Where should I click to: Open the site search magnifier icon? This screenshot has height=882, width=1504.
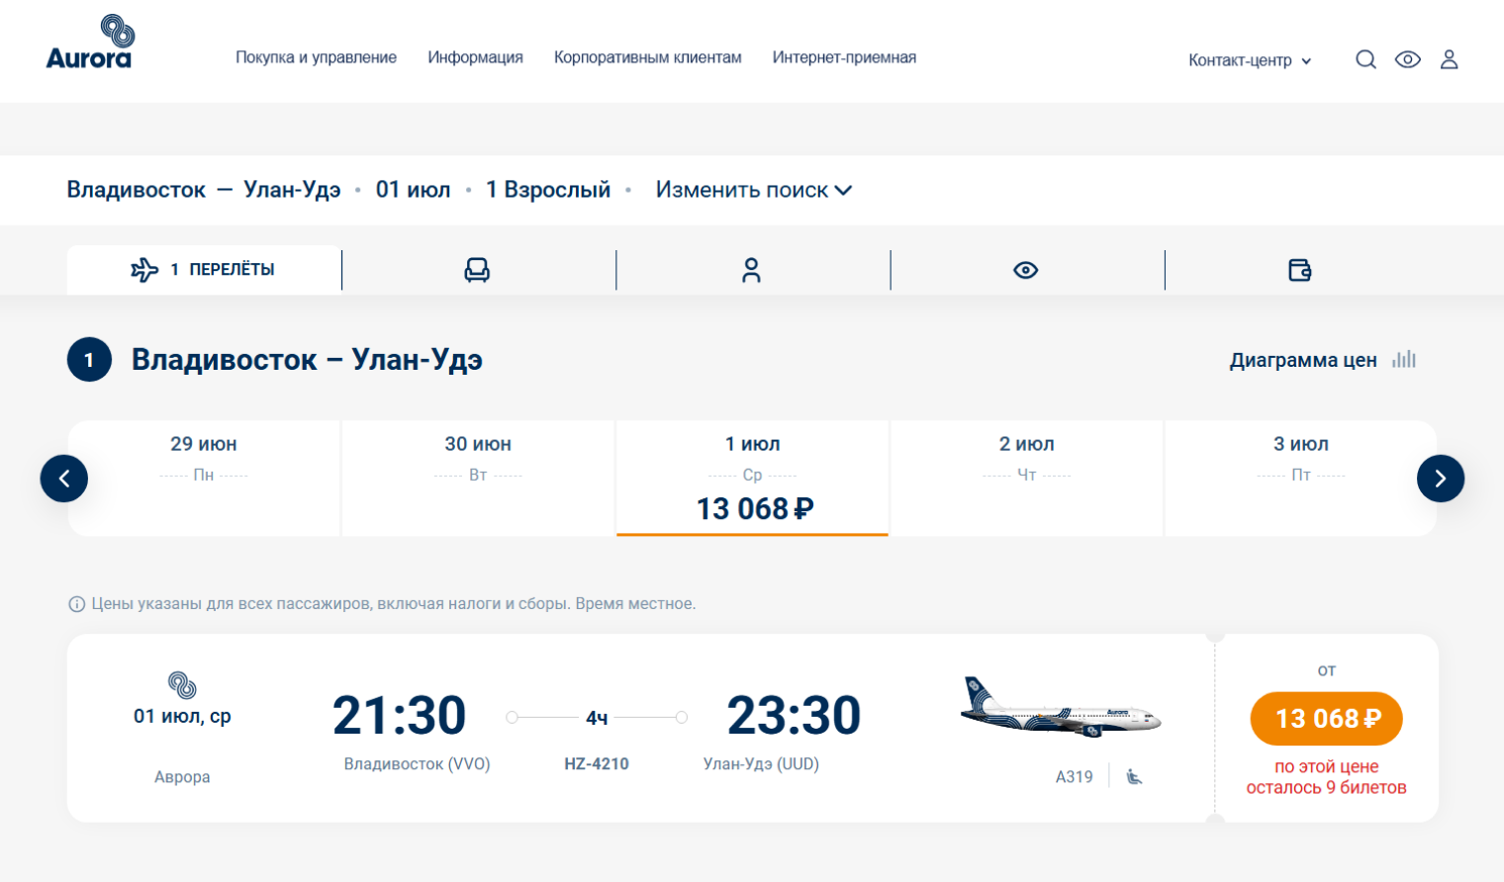coord(1365,59)
